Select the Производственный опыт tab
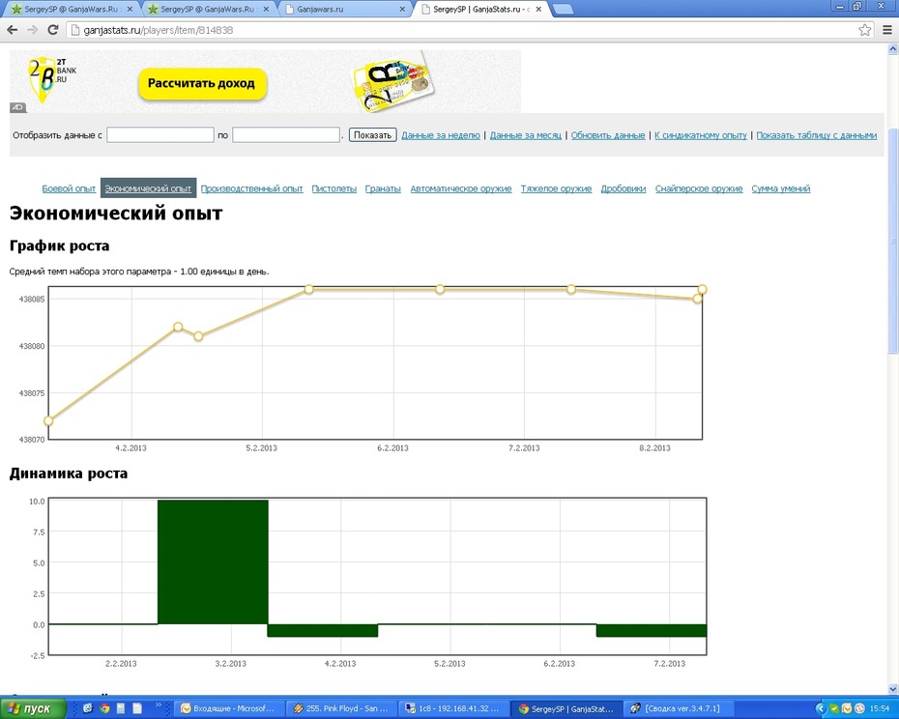The image size is (899, 719). click(x=251, y=188)
